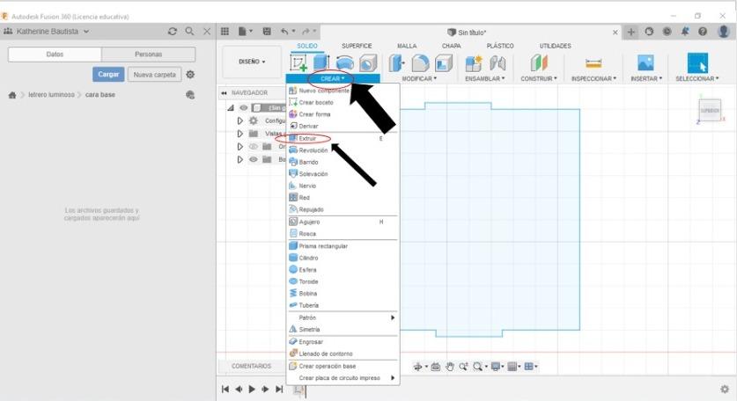
Task: Click the home icon in breadcrumb
Action: [x=12, y=95]
